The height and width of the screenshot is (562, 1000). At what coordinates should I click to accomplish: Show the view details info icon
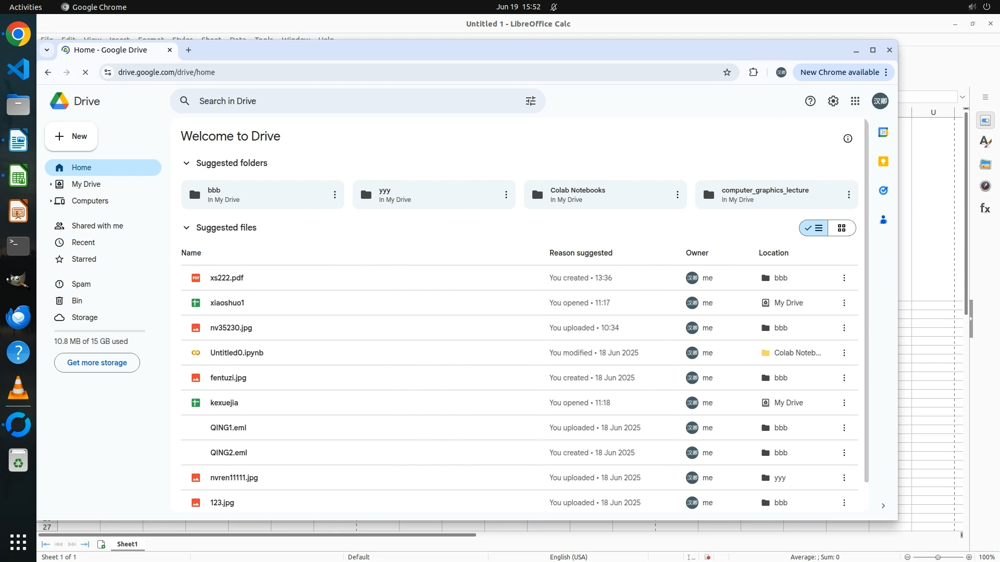[847, 138]
